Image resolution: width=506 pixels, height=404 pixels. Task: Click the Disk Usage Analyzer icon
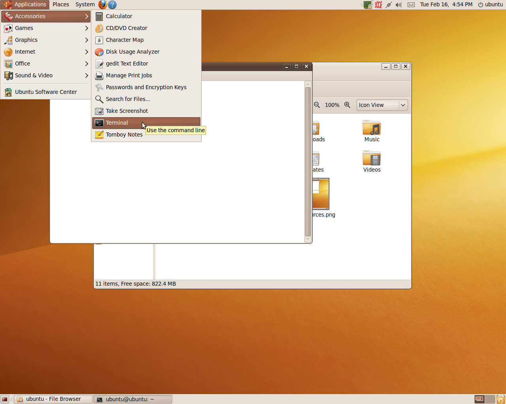click(x=99, y=52)
